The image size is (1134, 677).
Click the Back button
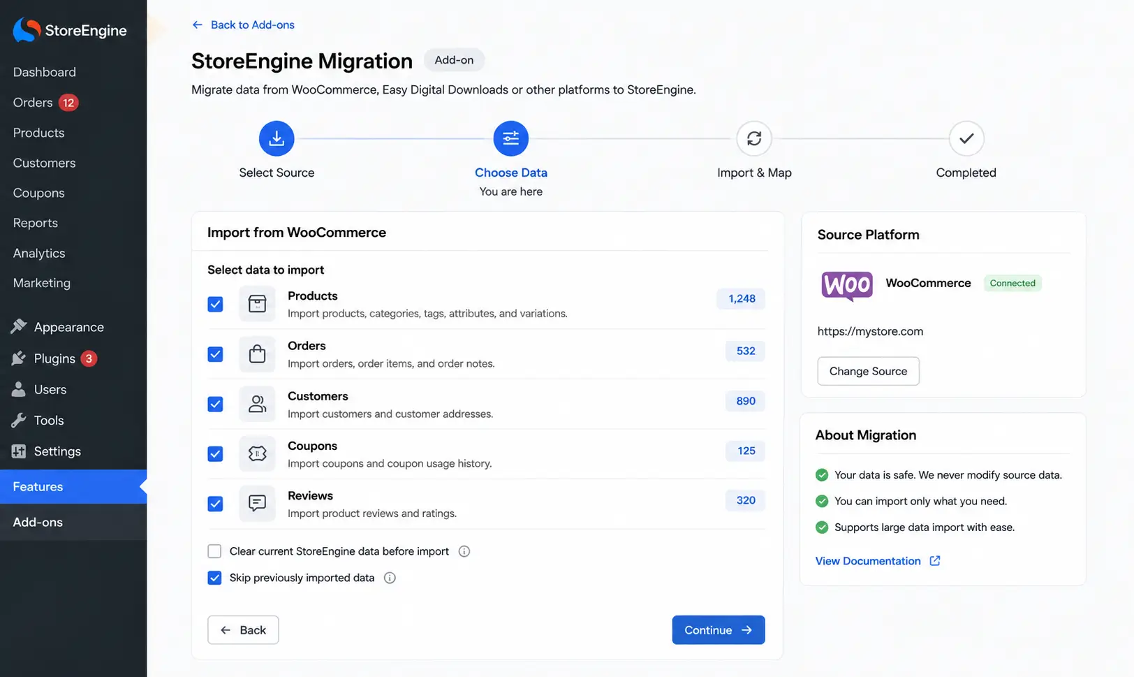[x=243, y=630]
